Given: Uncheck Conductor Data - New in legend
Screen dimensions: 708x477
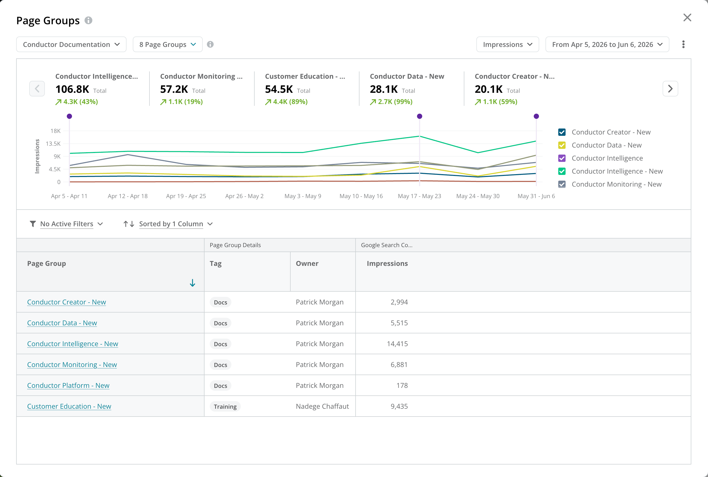Looking at the screenshot, I should pyautogui.click(x=562, y=145).
